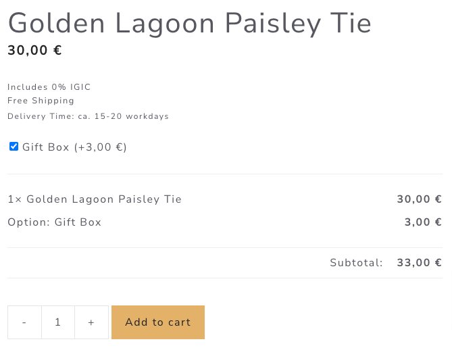Screen dimensions: 452x348
Task: Click the 30,00 € price below the title
Action: point(34,51)
